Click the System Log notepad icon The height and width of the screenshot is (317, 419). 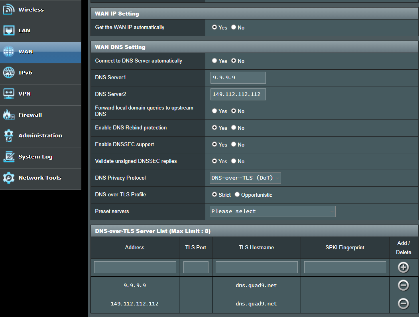9,157
